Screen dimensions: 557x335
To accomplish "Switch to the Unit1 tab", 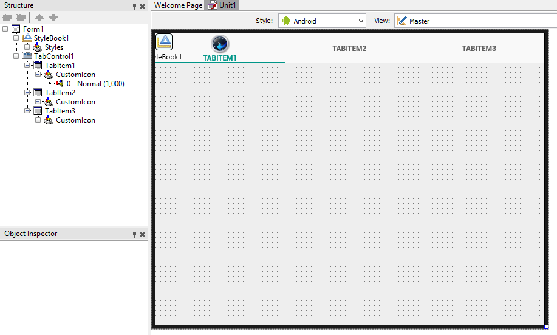I will 222,5.
